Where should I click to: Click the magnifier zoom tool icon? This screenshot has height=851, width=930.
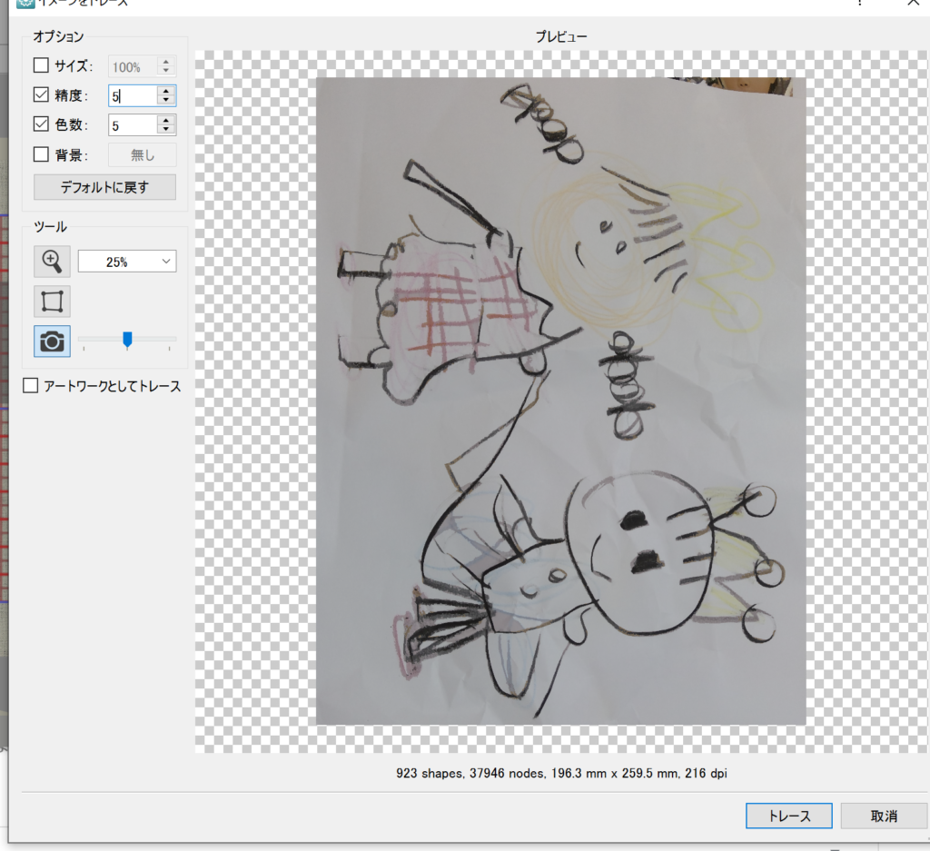[x=52, y=262]
